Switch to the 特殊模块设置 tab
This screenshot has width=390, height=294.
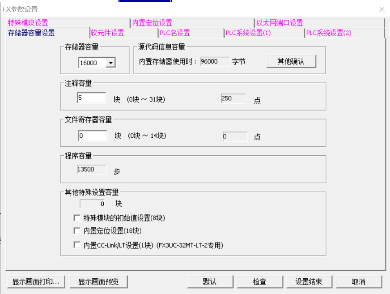coord(28,23)
